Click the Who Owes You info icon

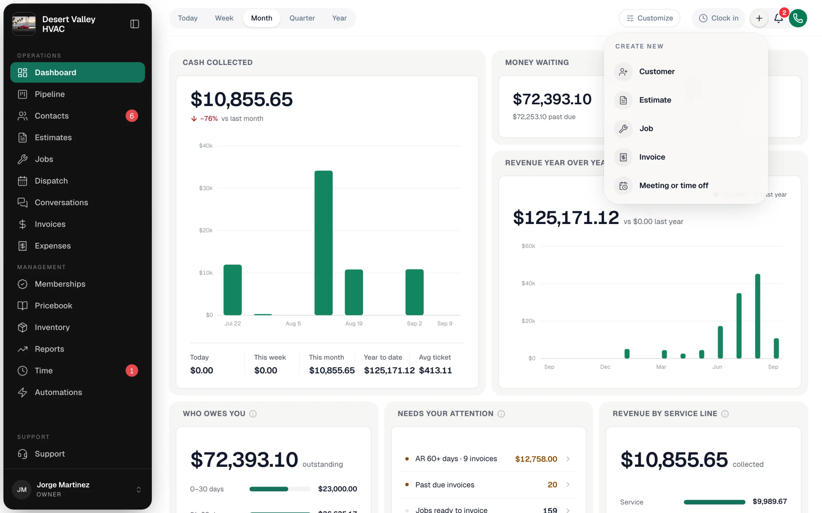click(253, 414)
